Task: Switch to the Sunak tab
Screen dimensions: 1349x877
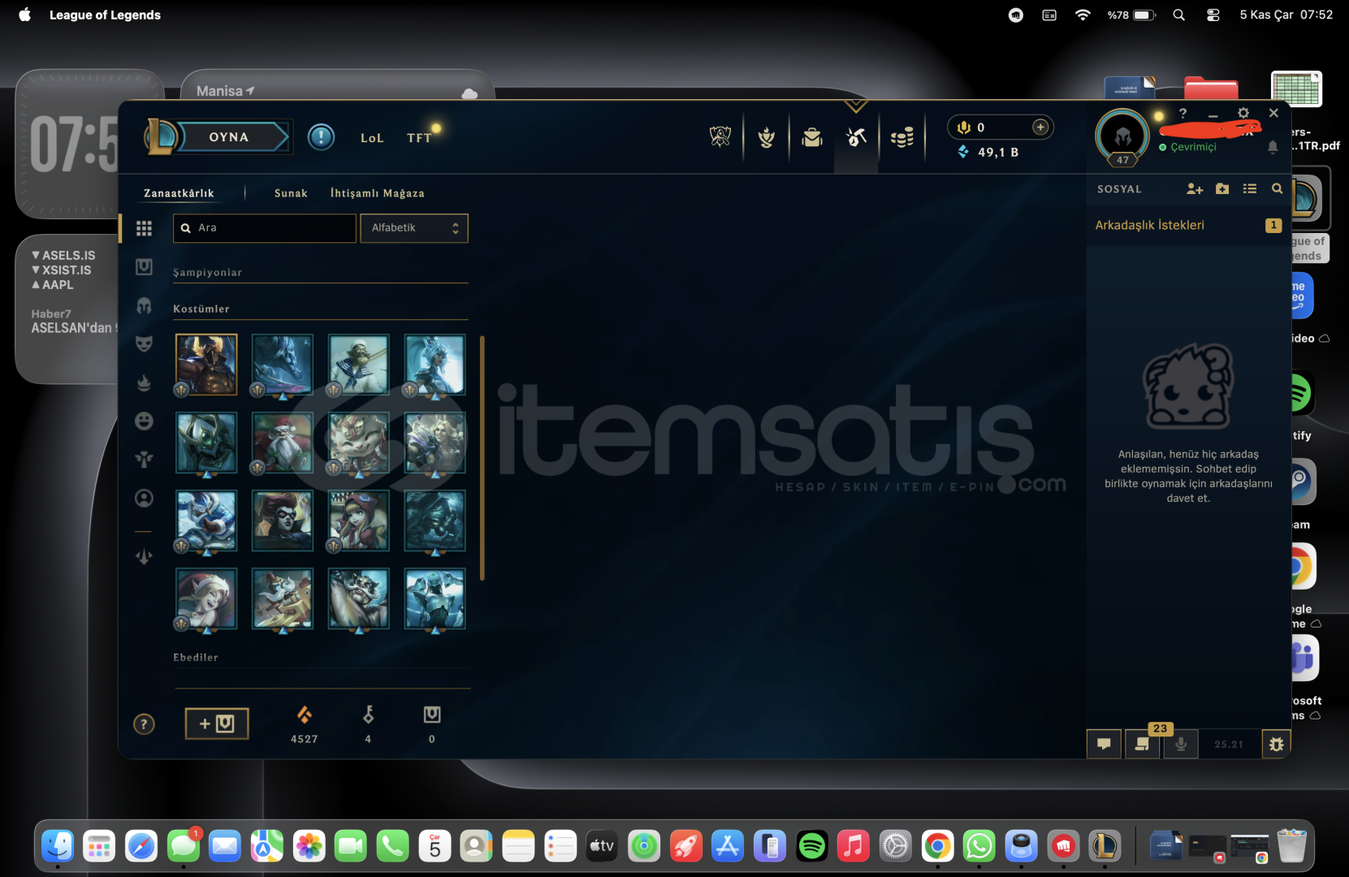Action: [x=291, y=193]
